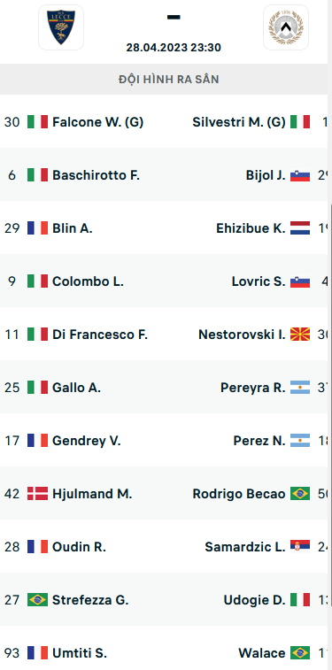Viewport: 332px width, 670px height.
Task: Open the Udinese team crest
Action: point(286,27)
